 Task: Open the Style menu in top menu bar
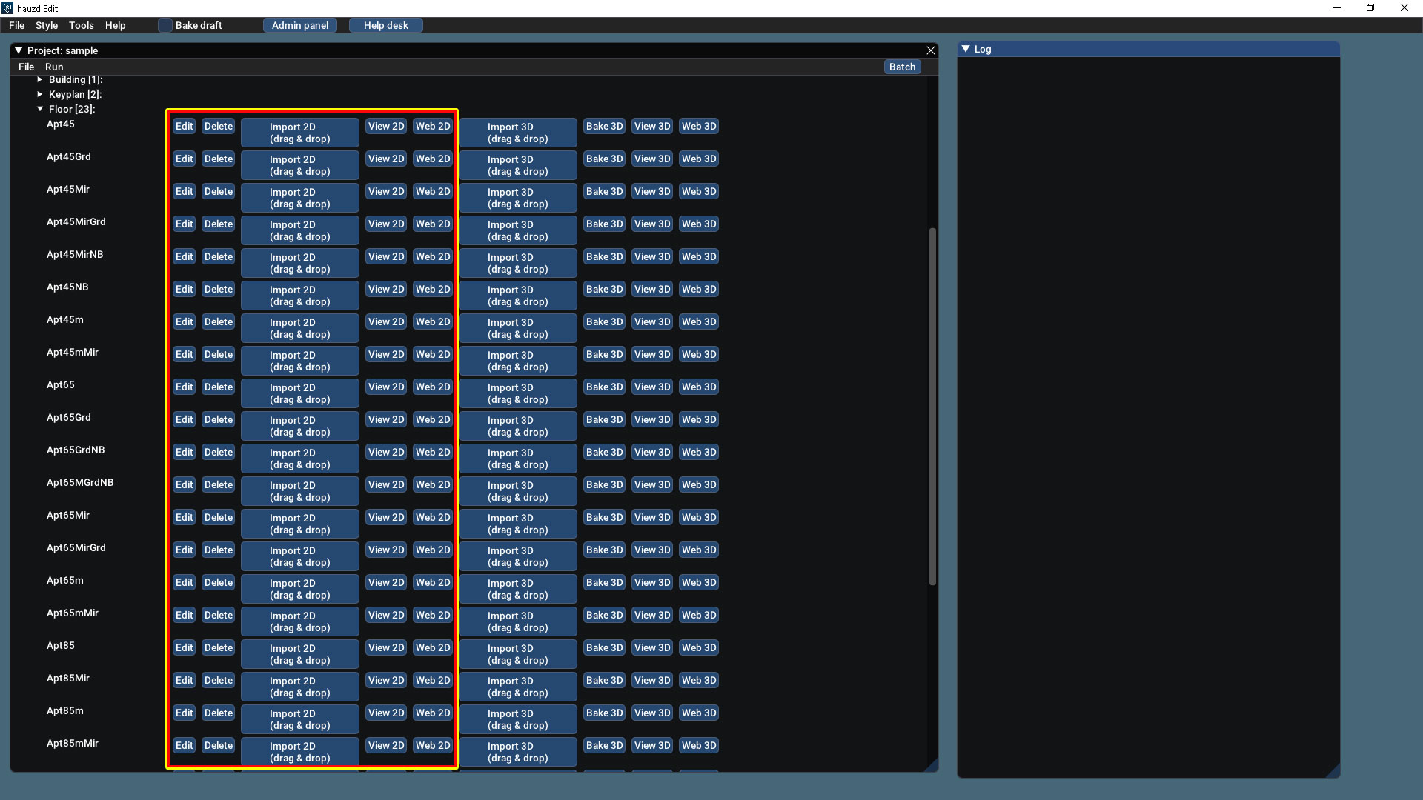click(47, 25)
